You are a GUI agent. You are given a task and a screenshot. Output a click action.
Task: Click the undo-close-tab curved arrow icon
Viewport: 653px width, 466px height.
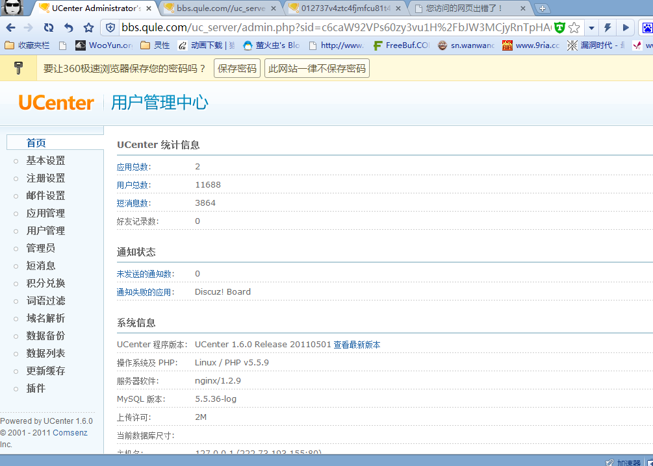coord(68,27)
